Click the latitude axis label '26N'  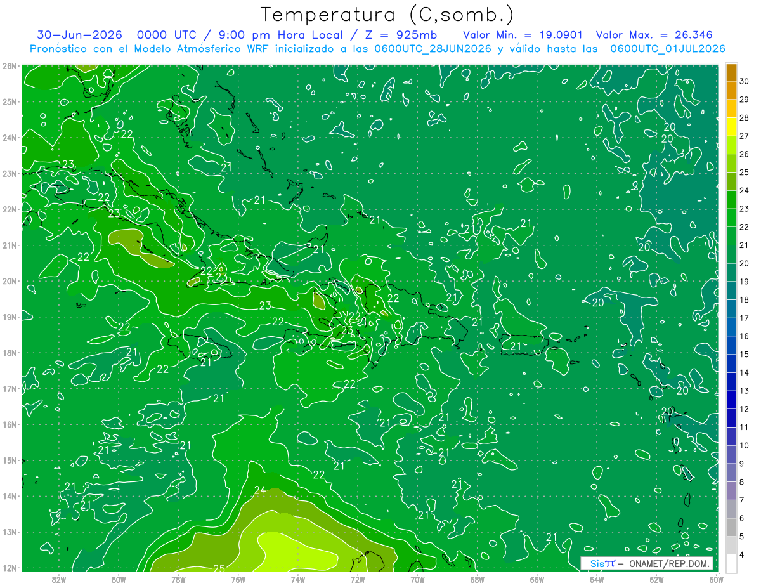10,66
